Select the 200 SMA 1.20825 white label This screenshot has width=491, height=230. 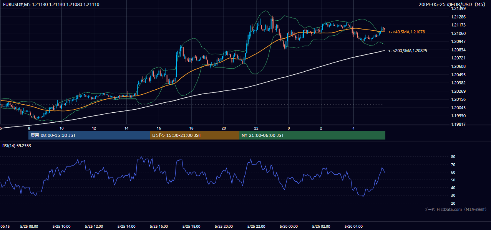coord(408,51)
